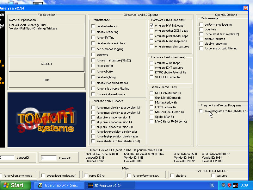Check emulate other DX8.1 caps
The width and height of the screenshot is (253, 190).
click(x=151, y=30)
